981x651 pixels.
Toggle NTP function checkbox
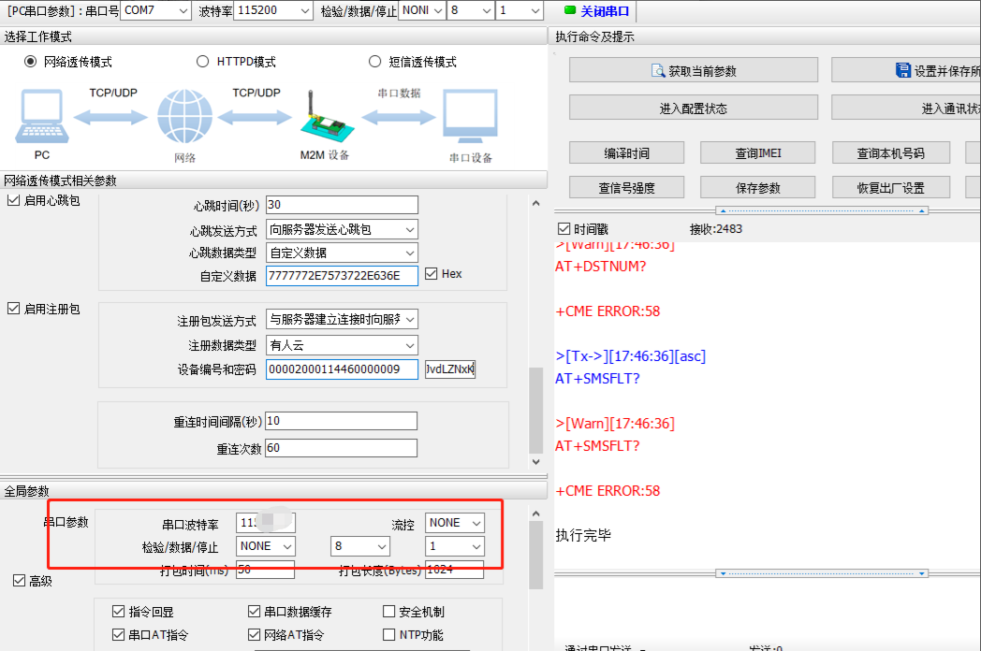coord(388,634)
